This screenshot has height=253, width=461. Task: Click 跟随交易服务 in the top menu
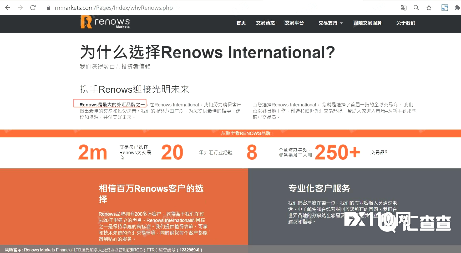[x=368, y=23]
